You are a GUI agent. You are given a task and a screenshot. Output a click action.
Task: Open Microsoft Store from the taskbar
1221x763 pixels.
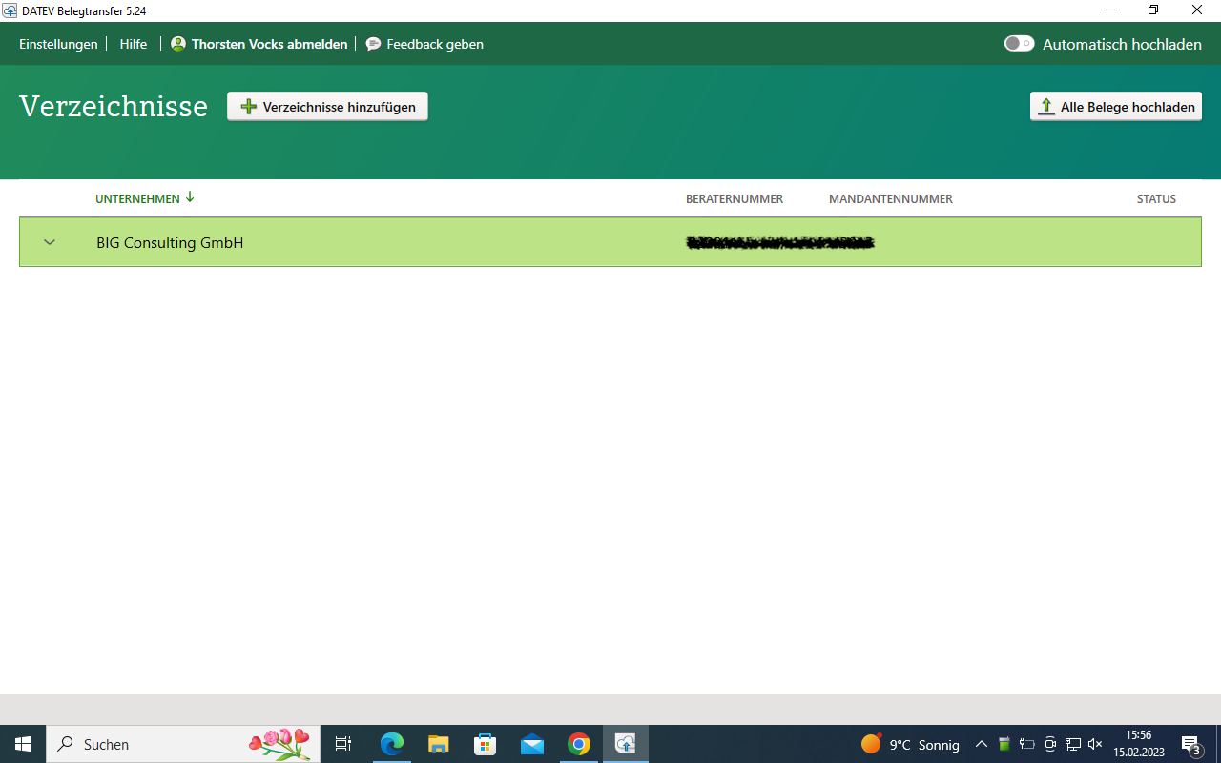[x=486, y=744]
